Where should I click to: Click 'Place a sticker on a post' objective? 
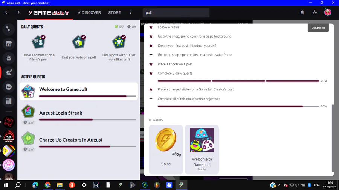pyautogui.click(x=175, y=64)
